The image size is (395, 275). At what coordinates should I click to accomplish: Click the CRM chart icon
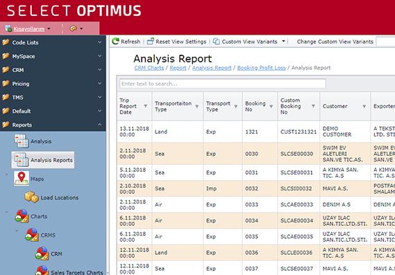(x=42, y=254)
